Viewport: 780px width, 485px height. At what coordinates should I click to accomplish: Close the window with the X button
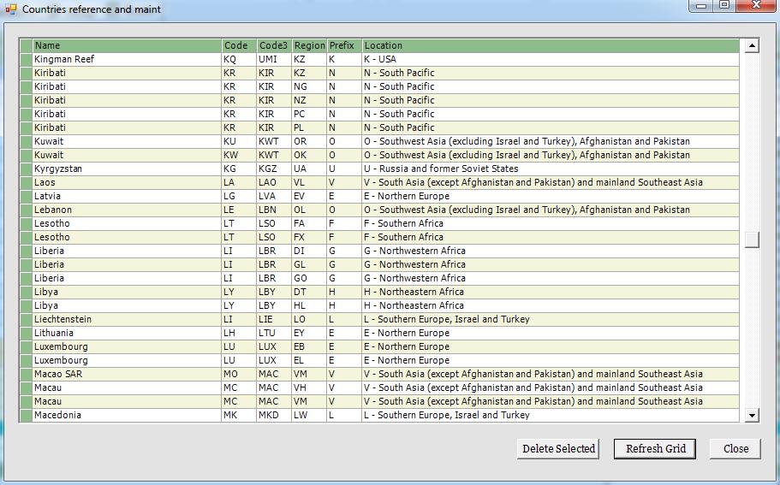[756, 5]
